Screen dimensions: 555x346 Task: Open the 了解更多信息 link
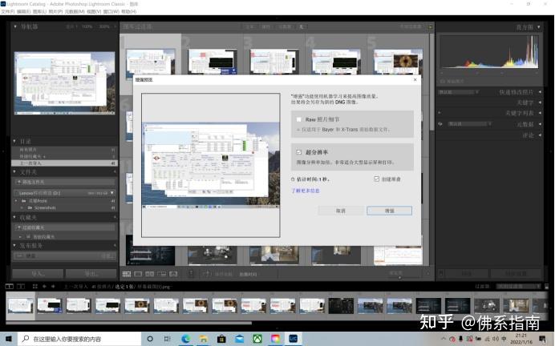[305, 191]
